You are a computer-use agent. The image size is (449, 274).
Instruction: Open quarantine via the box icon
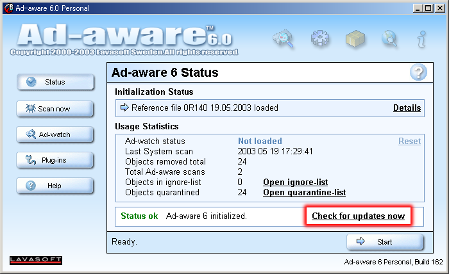355,38
